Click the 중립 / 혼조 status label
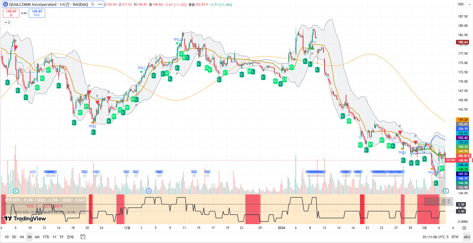Viewport: 473px width, 243px height. (439, 202)
